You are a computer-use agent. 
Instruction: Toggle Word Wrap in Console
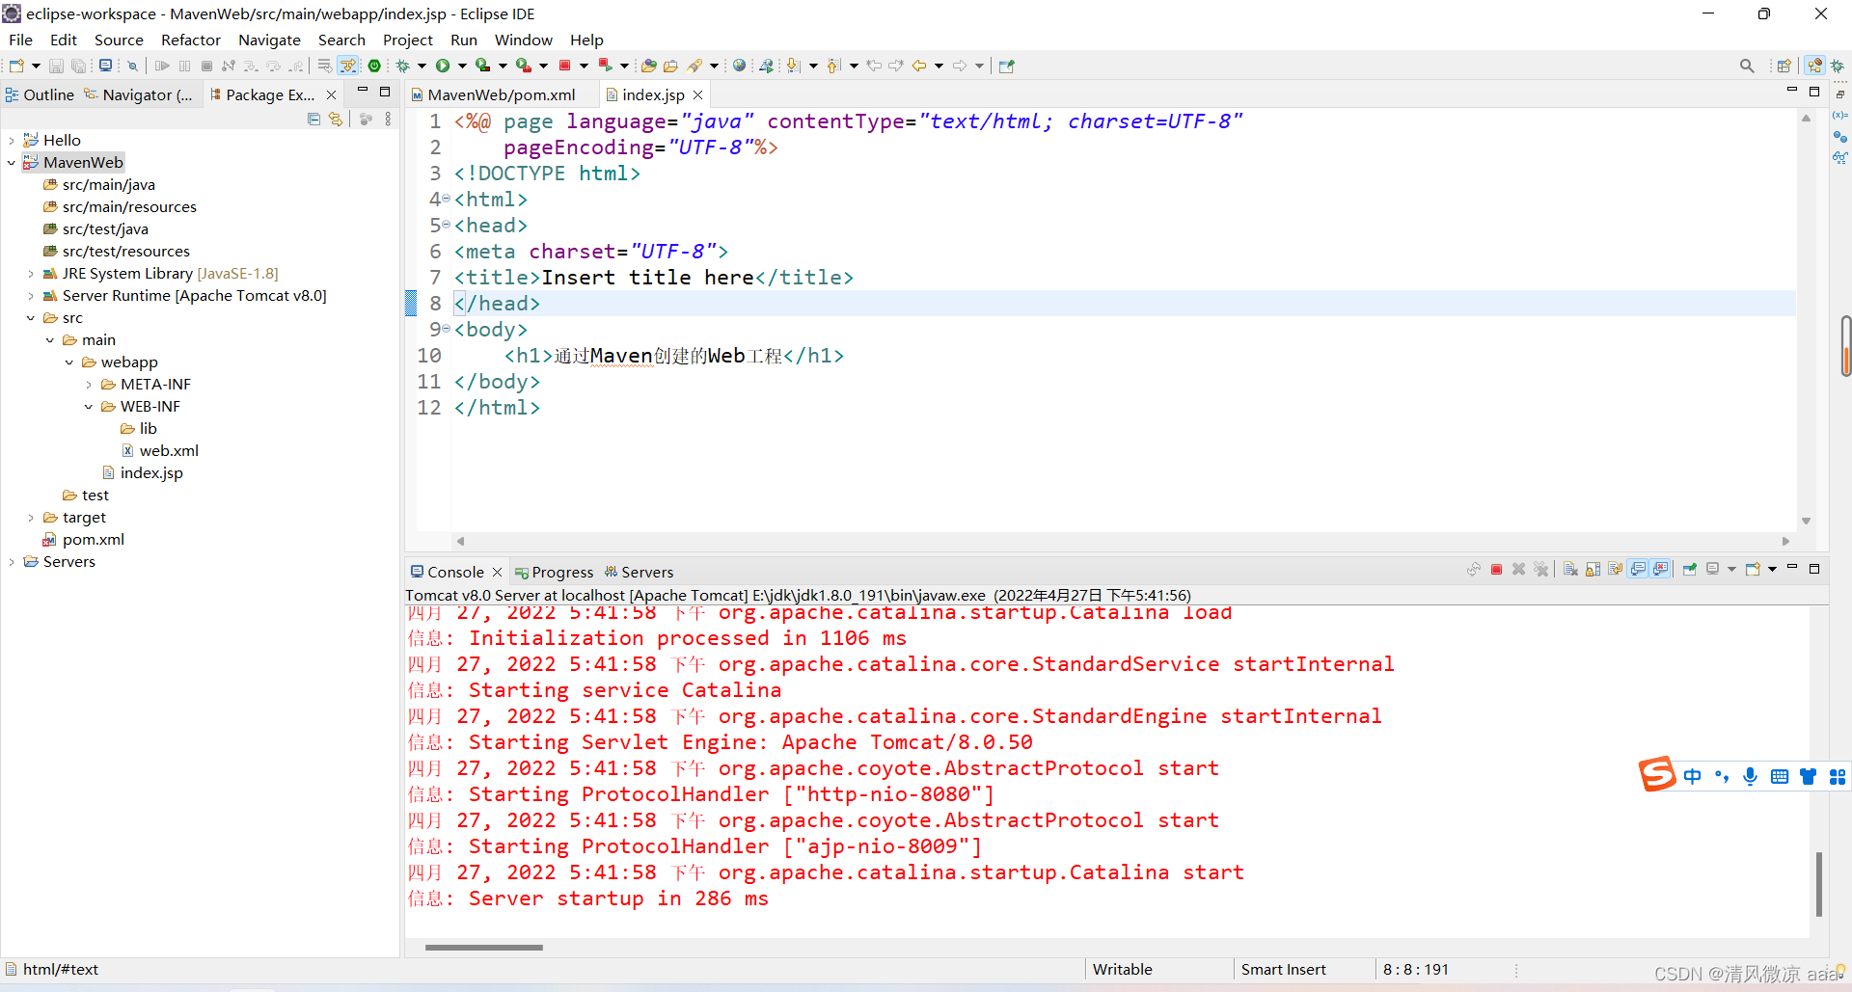[1615, 570]
